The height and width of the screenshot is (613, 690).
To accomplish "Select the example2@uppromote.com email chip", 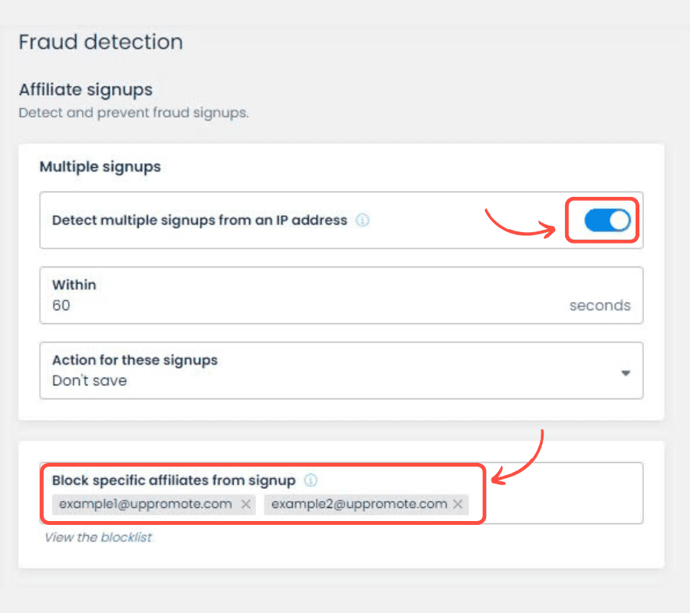I will [x=359, y=504].
